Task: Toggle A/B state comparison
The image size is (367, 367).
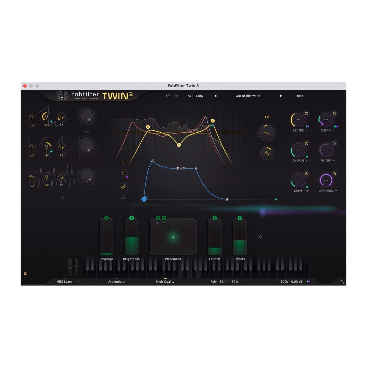Action: (x=191, y=96)
